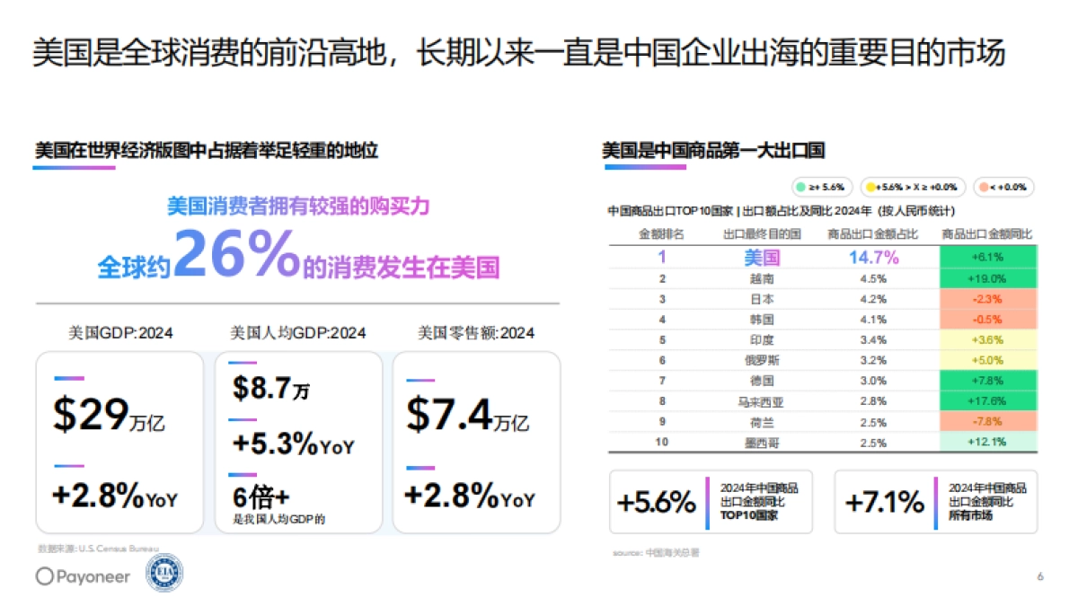Click the +7.1% 所有市场 summary card
The height and width of the screenshot is (606, 1078).
point(934,504)
